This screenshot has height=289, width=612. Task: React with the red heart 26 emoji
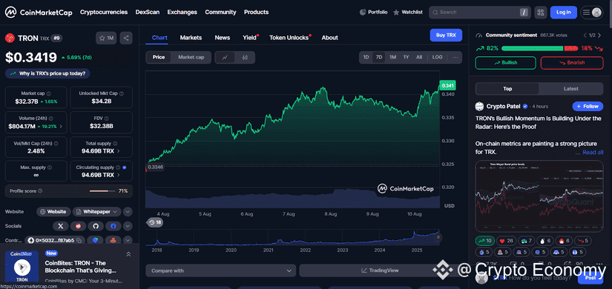click(x=505, y=241)
